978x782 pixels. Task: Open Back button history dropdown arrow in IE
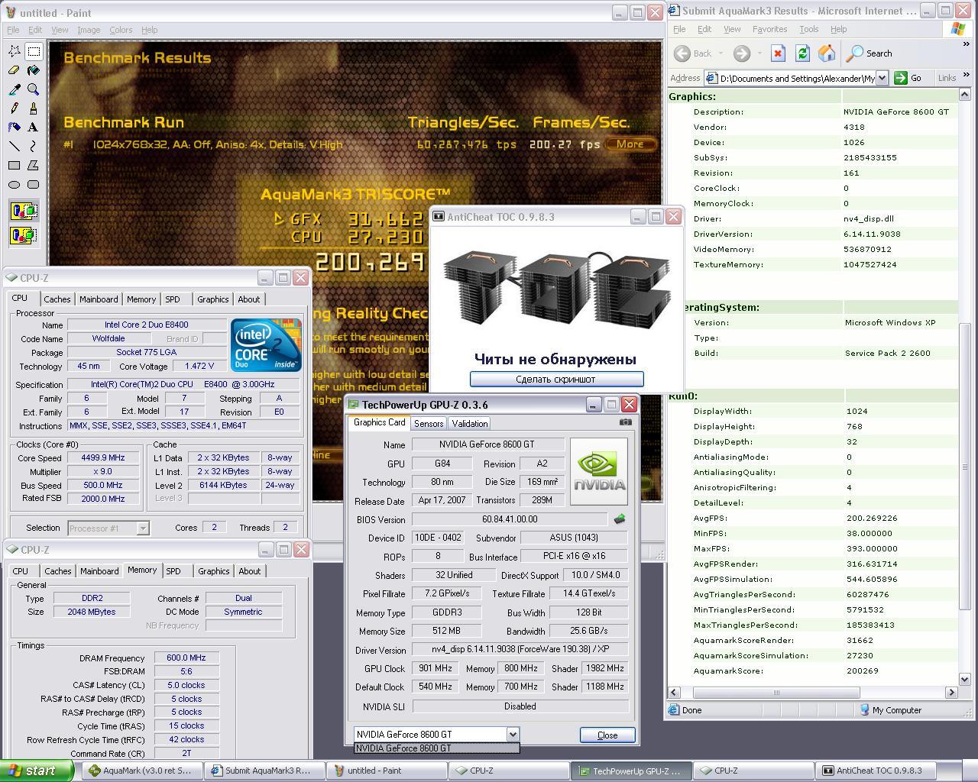[721, 53]
